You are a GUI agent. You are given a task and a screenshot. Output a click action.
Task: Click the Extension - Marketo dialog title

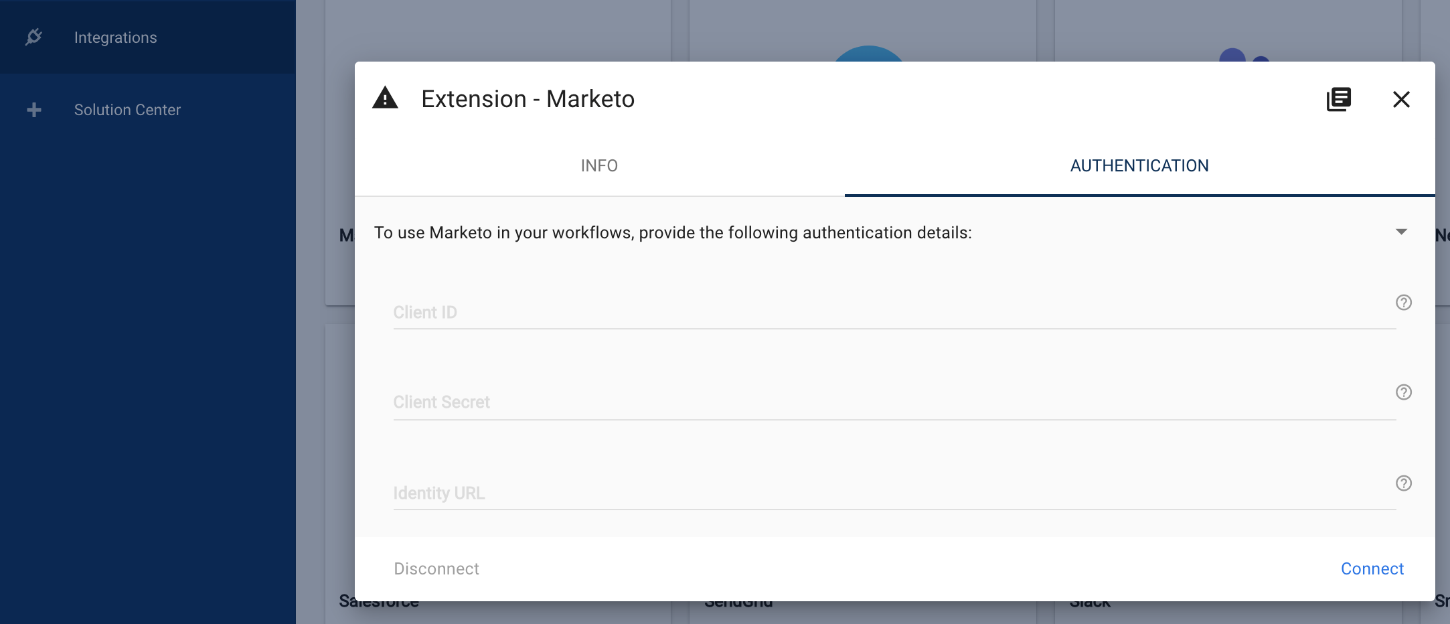[528, 99]
